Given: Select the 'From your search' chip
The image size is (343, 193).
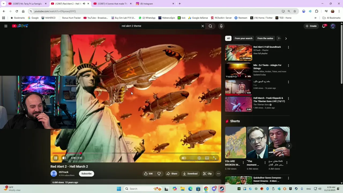Looking at the screenshot, I should click(244, 38).
